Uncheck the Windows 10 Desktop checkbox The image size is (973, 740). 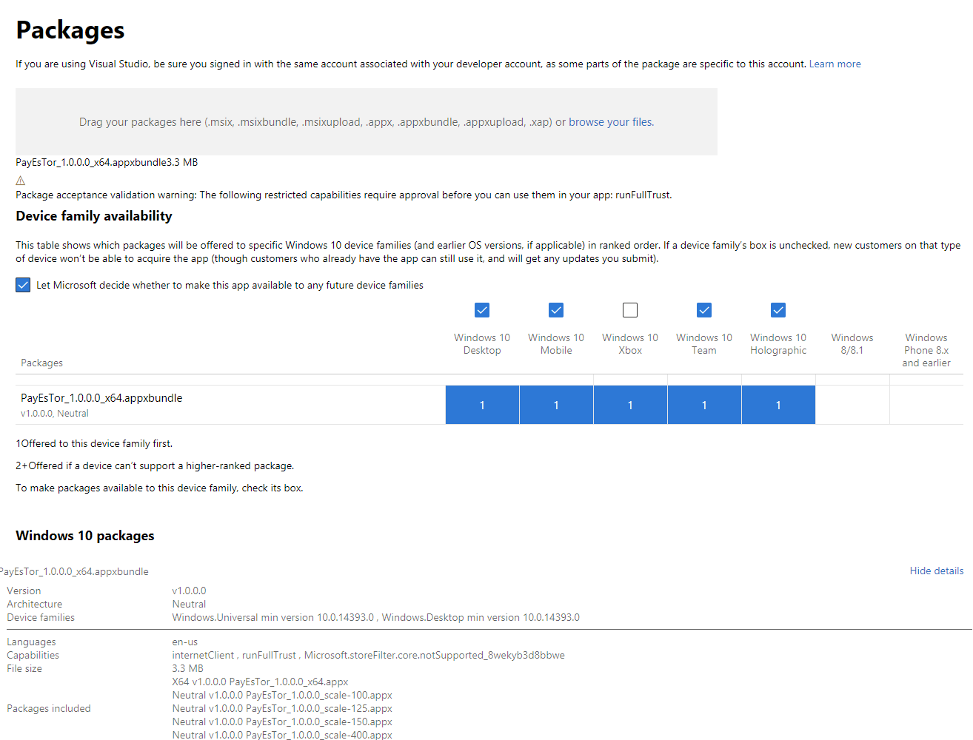click(x=482, y=310)
